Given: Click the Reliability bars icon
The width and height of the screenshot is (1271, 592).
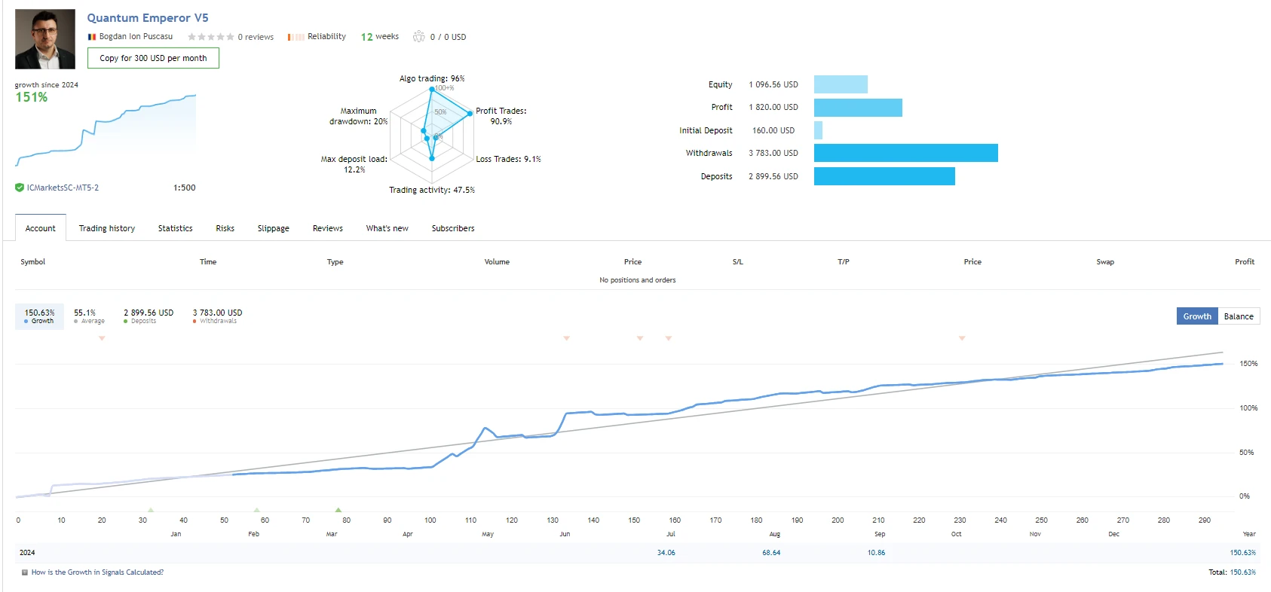Looking at the screenshot, I should pos(296,37).
